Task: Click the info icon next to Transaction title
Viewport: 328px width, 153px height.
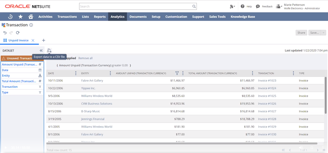Action: tap(31, 25)
